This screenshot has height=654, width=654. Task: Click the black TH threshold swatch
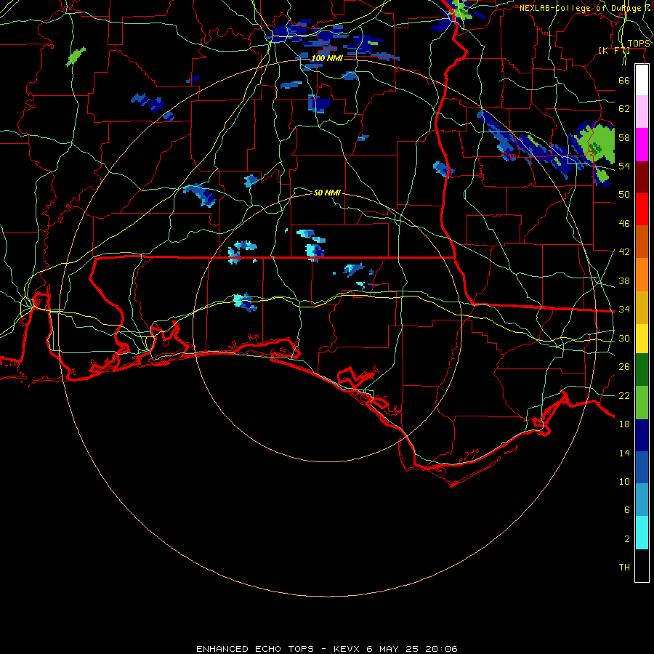642,565
